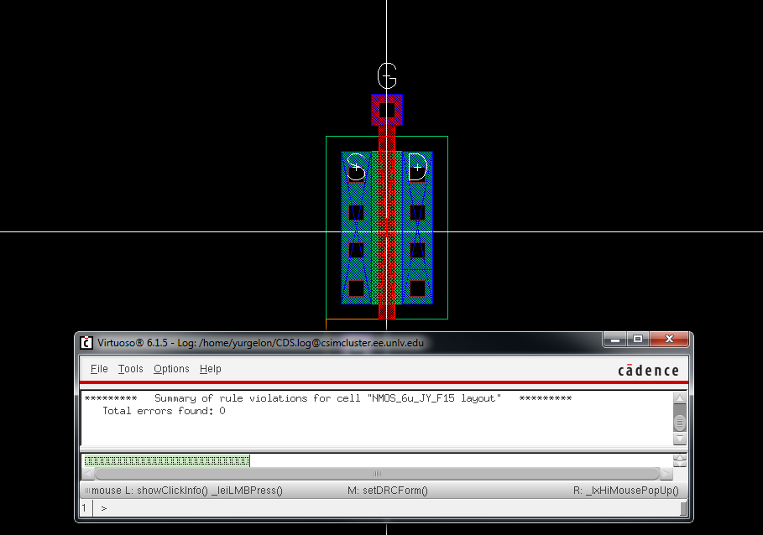Open the Help menu
This screenshot has width=763, height=535.
[211, 369]
